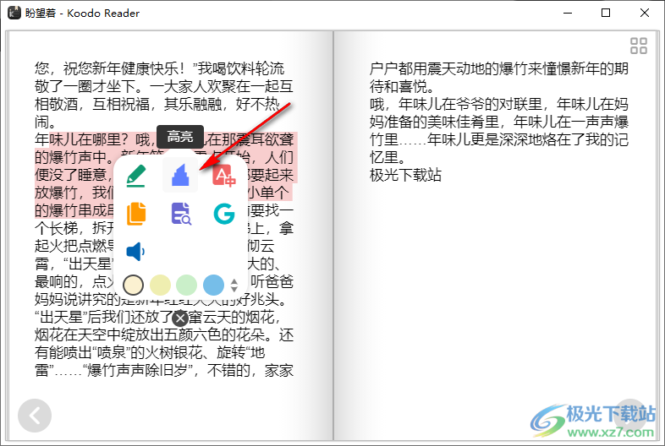
Task: Open the grid menu icon at top right
Action: (x=638, y=46)
